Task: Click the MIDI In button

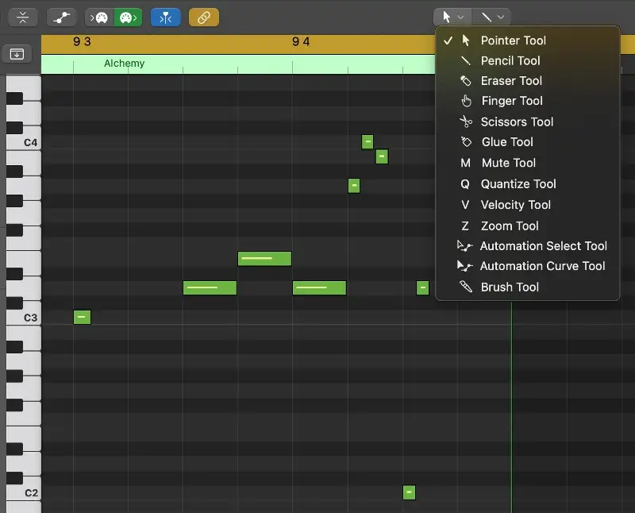Action: [100, 17]
